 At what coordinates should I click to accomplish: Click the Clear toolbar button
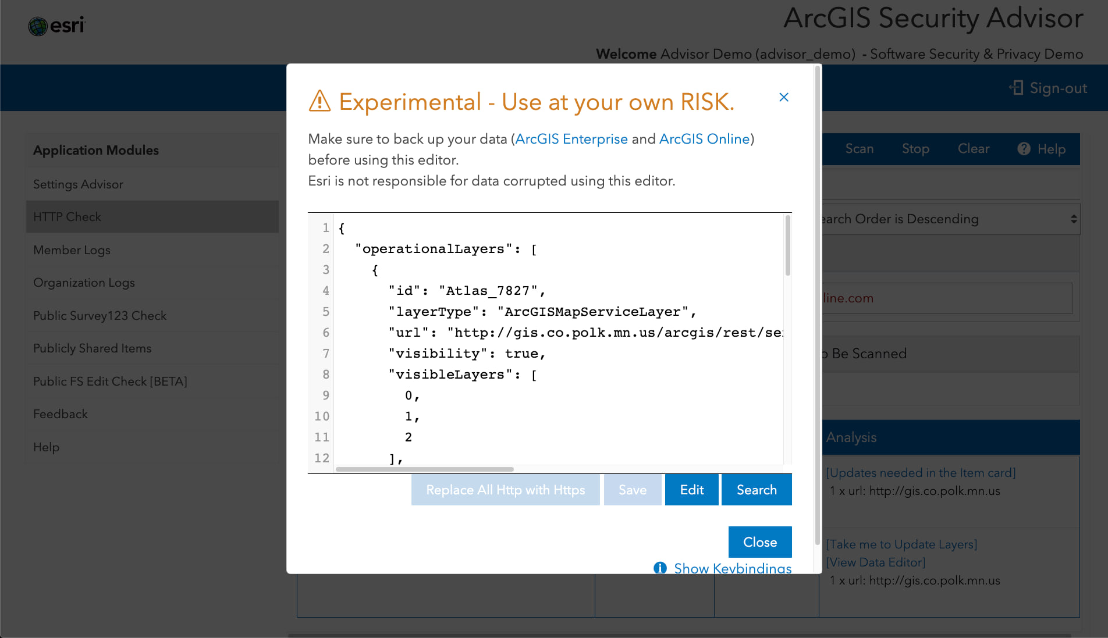click(x=974, y=149)
